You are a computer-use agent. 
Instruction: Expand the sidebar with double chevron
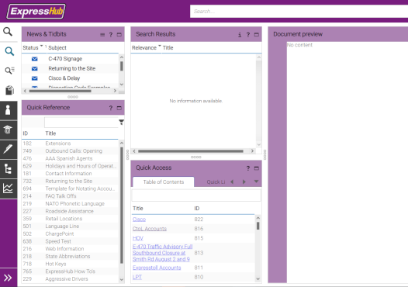pyautogui.click(x=8, y=278)
